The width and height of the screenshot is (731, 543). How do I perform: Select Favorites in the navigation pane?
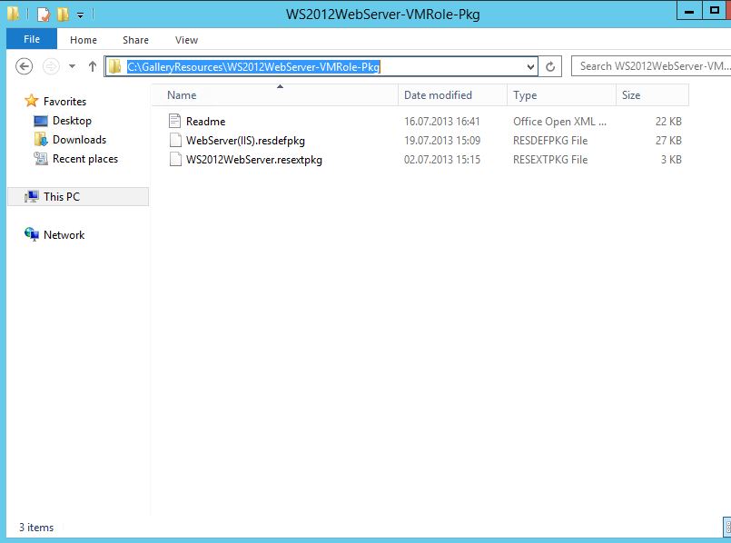pyautogui.click(x=64, y=101)
